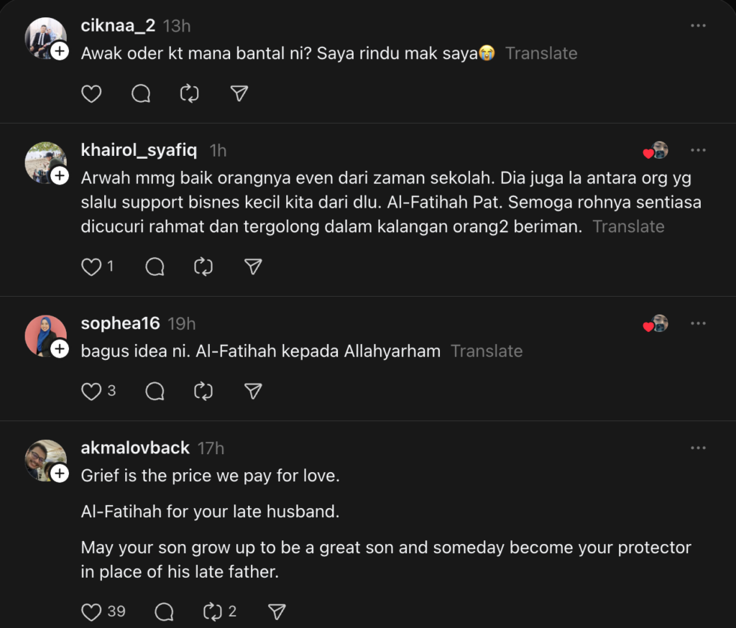Repost akmalovback's comment
Viewport: 736px width, 628px height.
click(213, 611)
